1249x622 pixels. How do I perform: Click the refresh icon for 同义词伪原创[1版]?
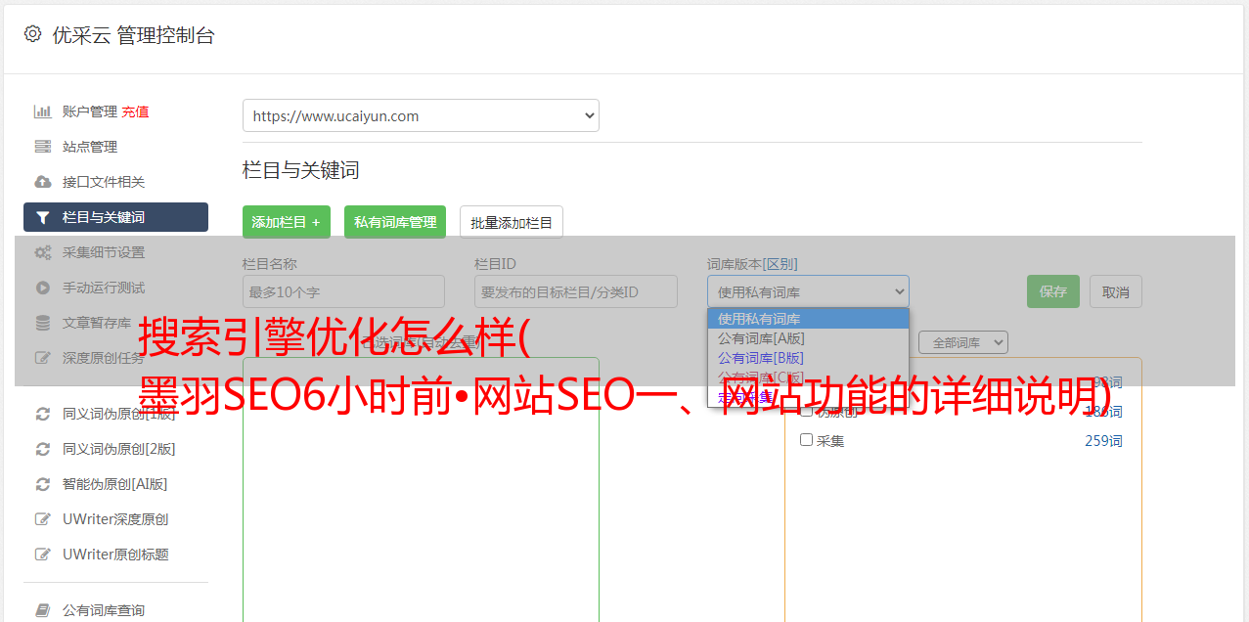(x=43, y=414)
